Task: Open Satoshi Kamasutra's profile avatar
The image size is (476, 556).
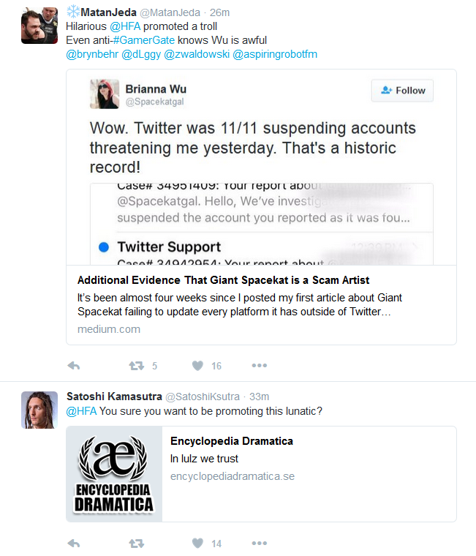Action: pyautogui.click(x=39, y=410)
